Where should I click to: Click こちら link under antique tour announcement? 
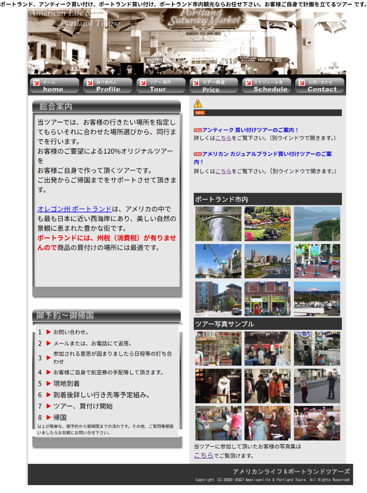(223, 138)
